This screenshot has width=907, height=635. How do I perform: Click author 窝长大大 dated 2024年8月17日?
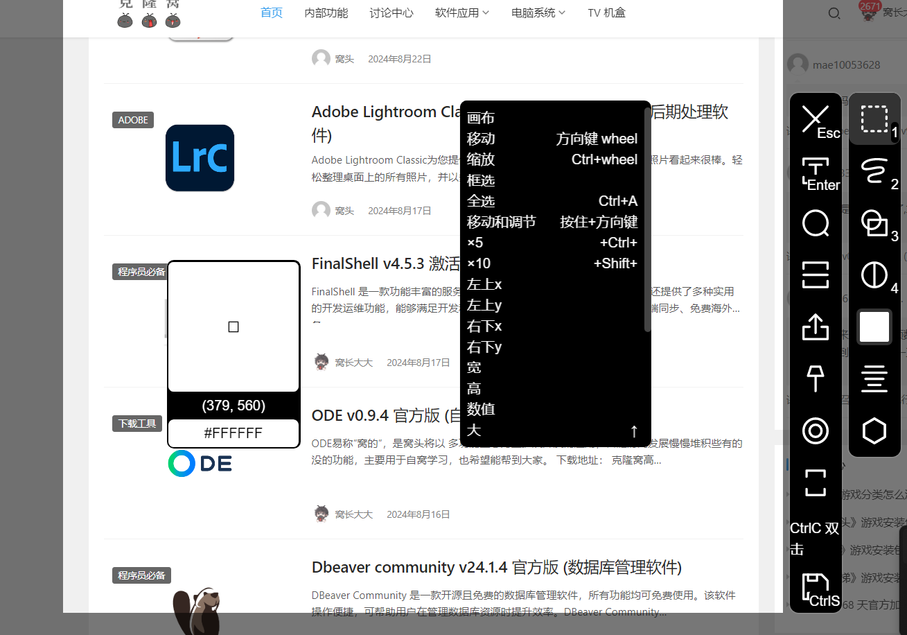point(353,363)
